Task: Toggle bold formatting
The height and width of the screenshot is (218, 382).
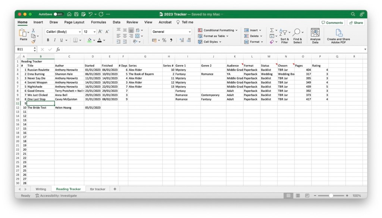Action: pyautogui.click(x=48, y=40)
